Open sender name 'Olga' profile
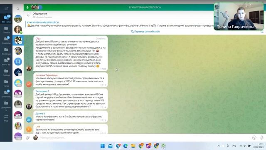The width and height of the screenshot is (266, 150). tap(38, 38)
